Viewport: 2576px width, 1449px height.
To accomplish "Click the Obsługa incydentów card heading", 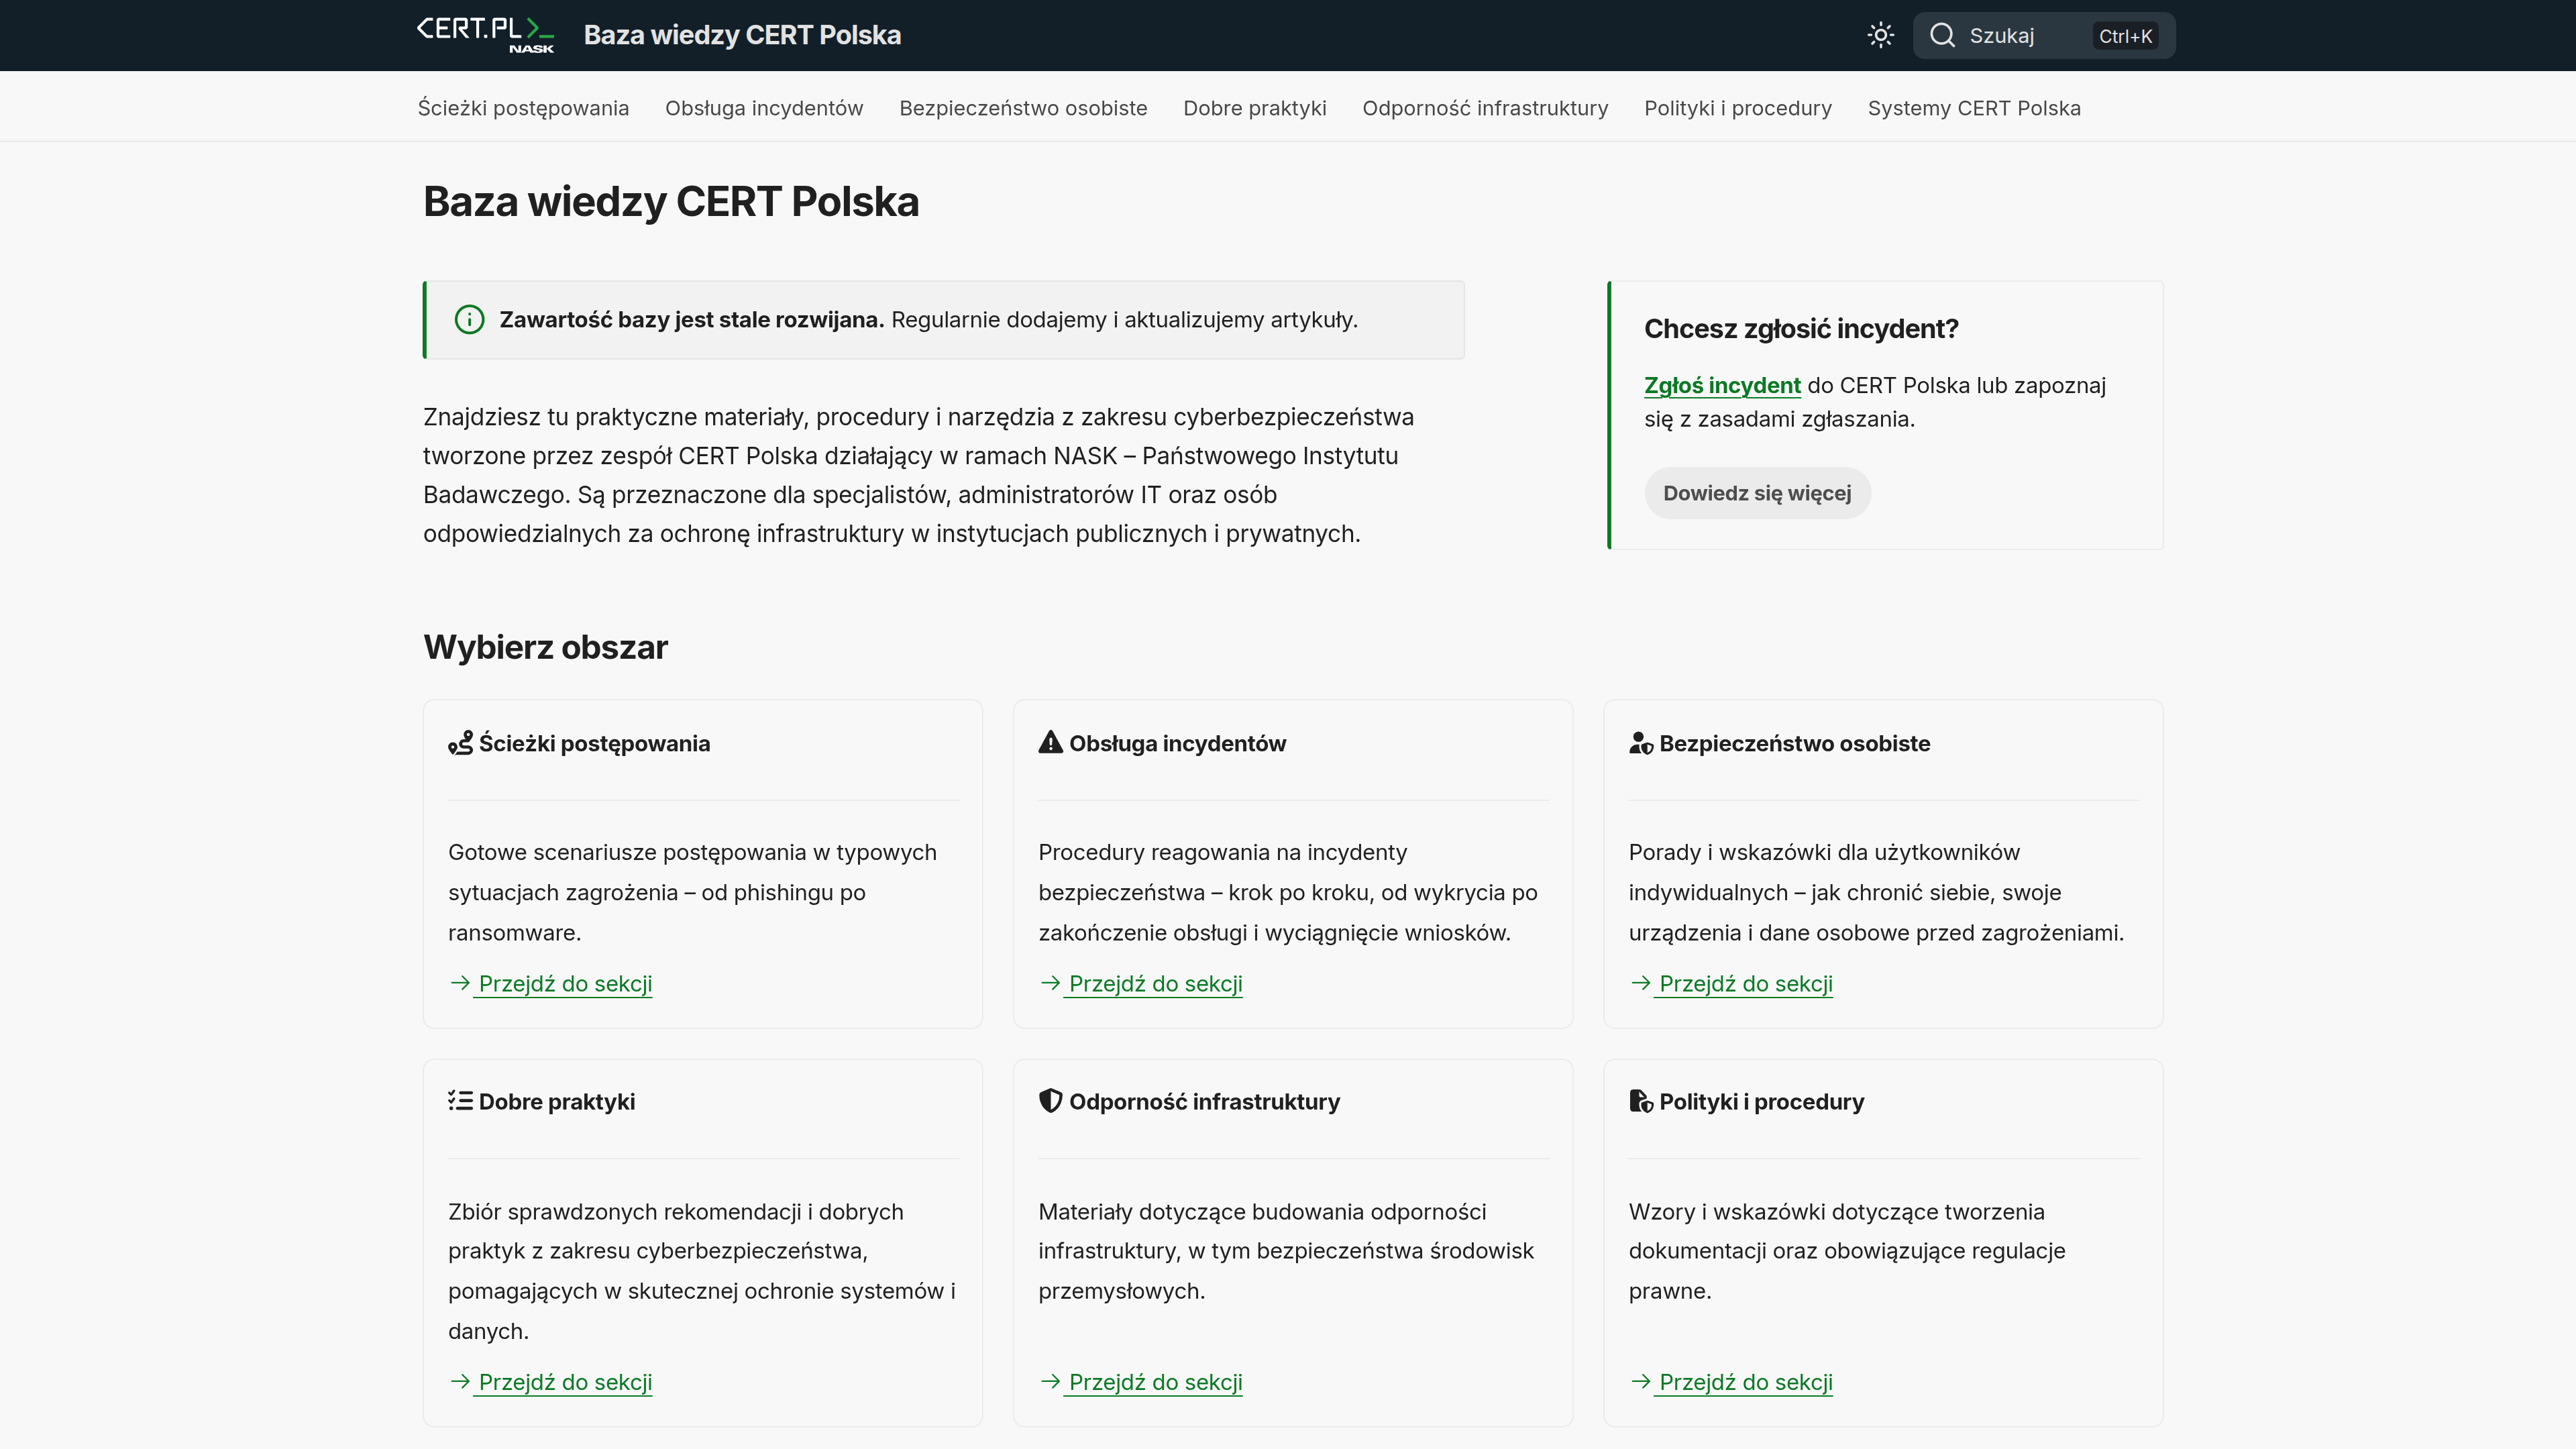I will [1177, 743].
